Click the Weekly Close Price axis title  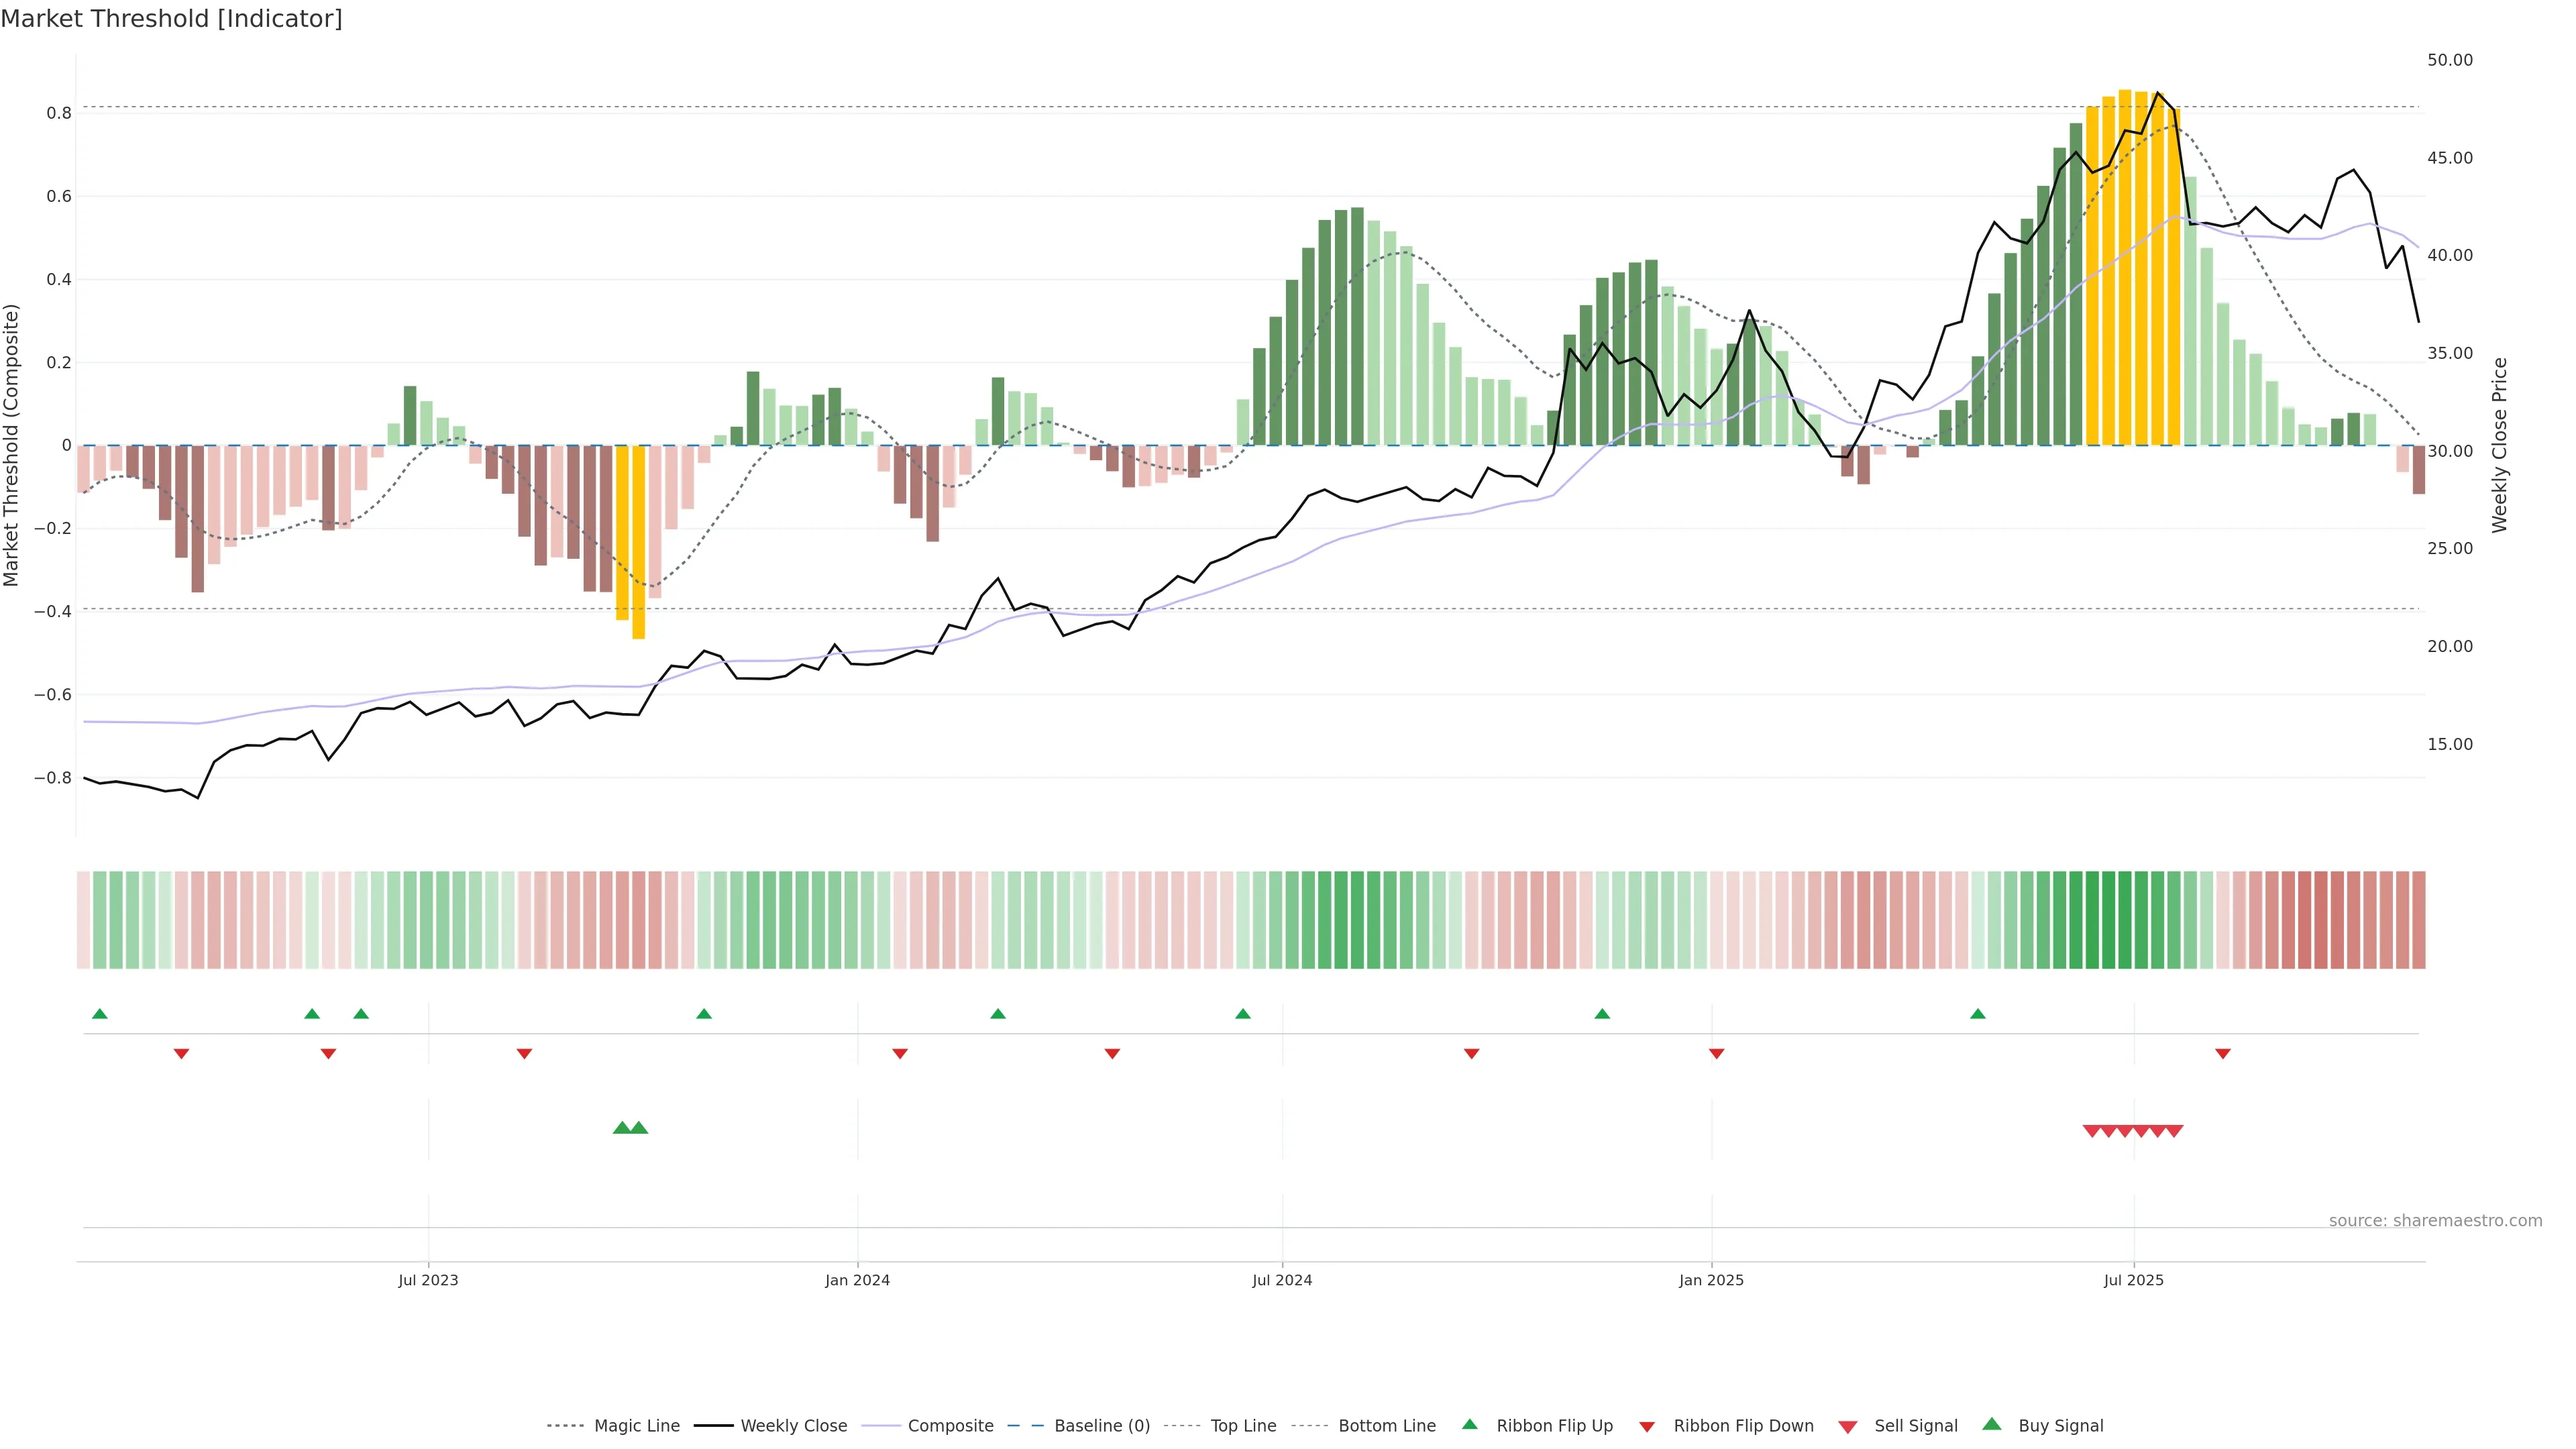click(x=2499, y=445)
